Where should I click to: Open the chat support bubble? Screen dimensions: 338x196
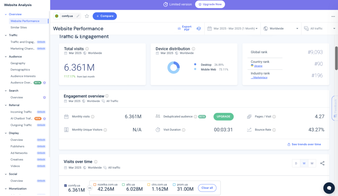(329, 188)
